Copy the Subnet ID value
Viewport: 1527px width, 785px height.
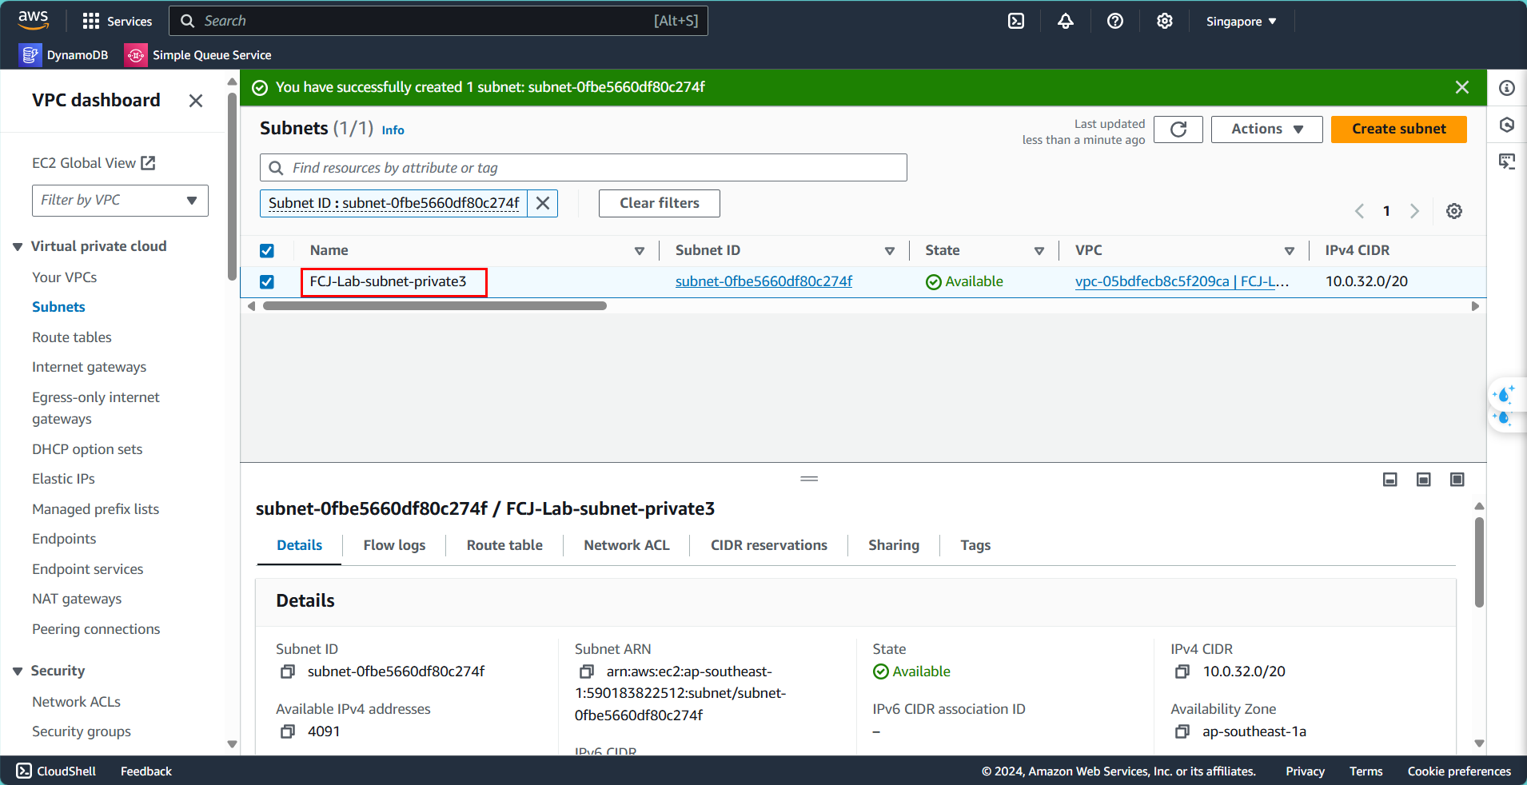pos(288,671)
